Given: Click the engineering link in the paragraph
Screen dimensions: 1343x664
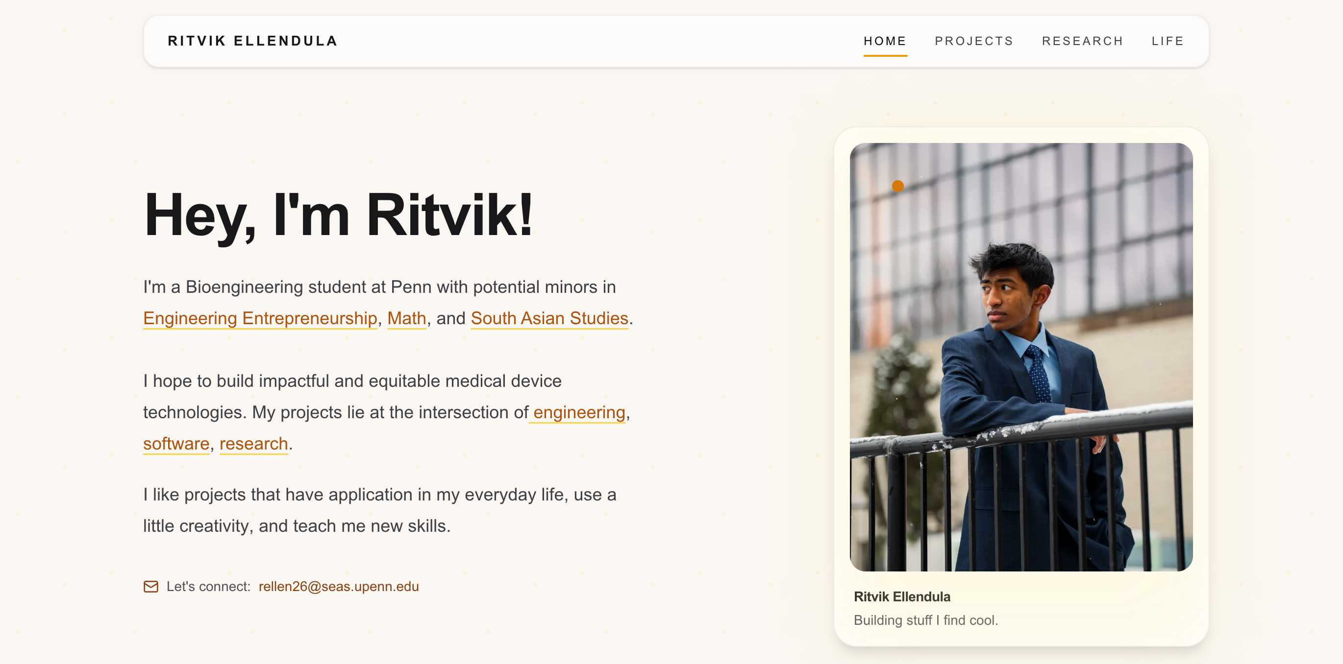Looking at the screenshot, I should click(x=579, y=412).
